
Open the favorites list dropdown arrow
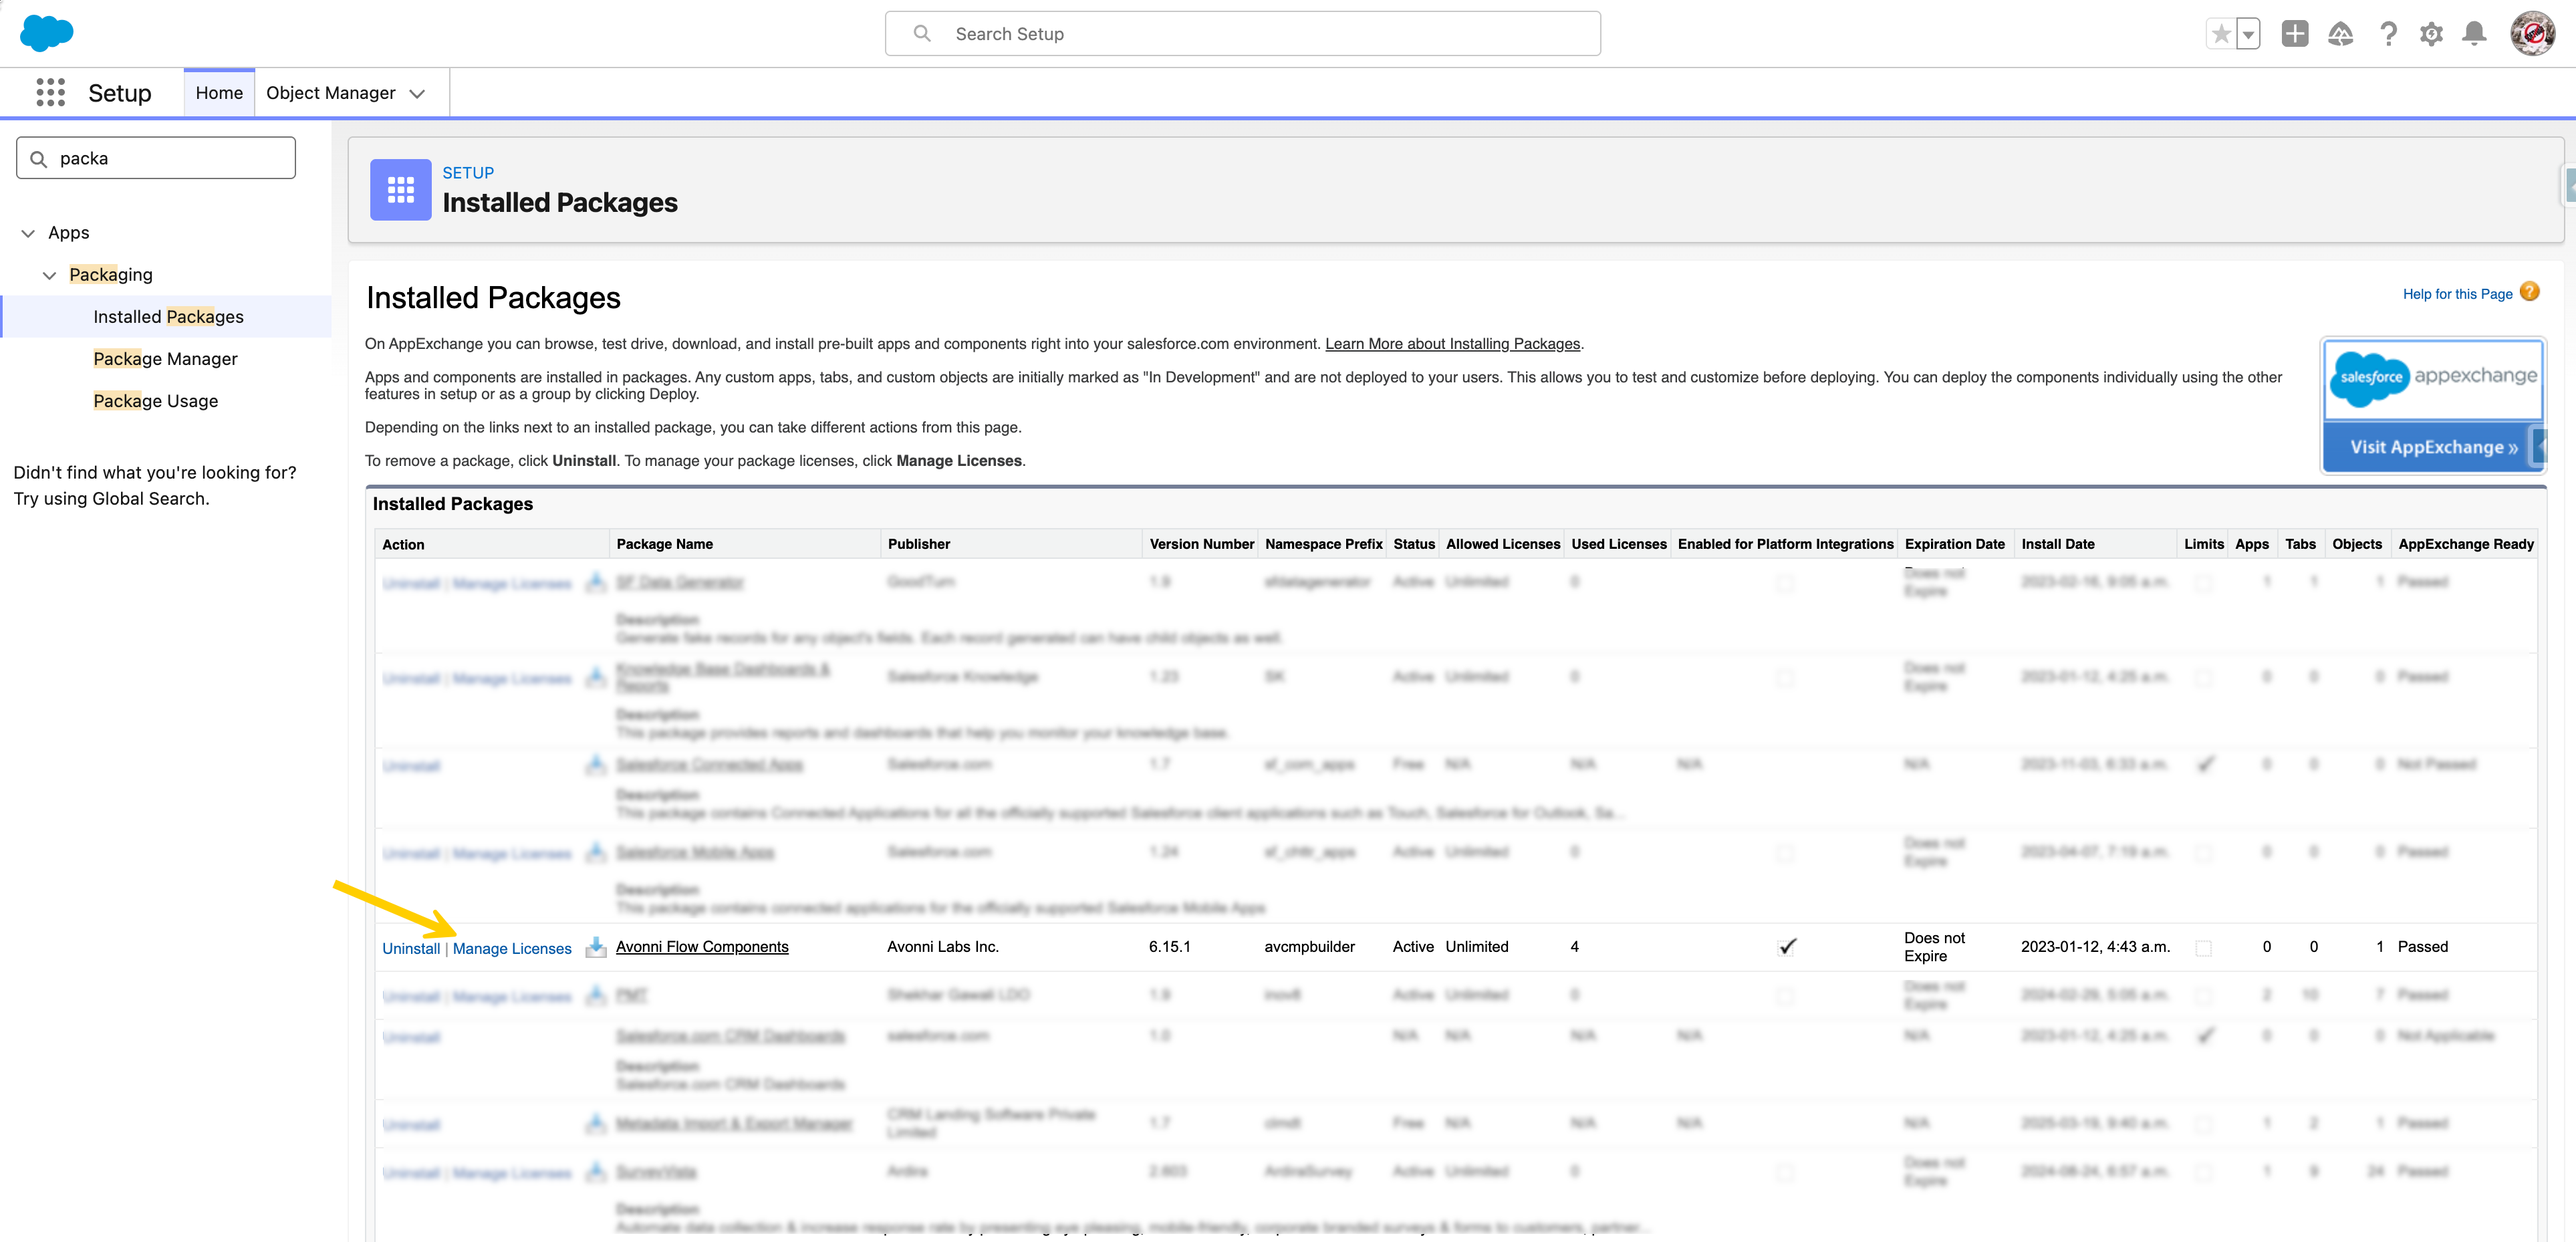[2248, 34]
